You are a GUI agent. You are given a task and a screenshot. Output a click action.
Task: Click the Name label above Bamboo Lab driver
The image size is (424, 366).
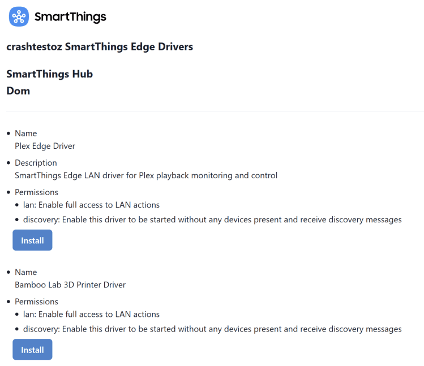point(25,272)
